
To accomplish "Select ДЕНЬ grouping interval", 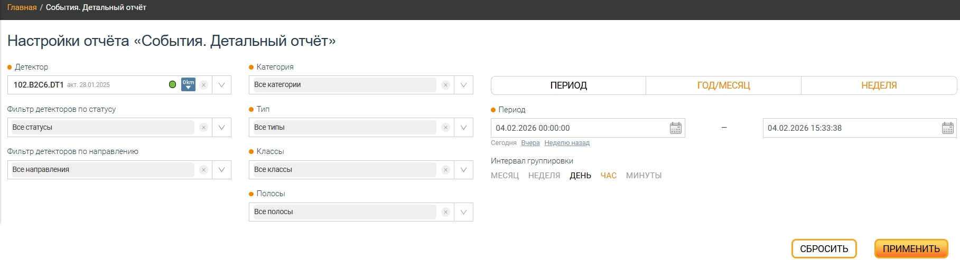I will coord(580,176).
